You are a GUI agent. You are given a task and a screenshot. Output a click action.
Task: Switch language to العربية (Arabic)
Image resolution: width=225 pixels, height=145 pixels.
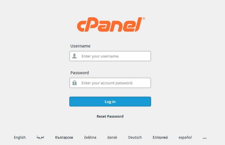coord(40,138)
